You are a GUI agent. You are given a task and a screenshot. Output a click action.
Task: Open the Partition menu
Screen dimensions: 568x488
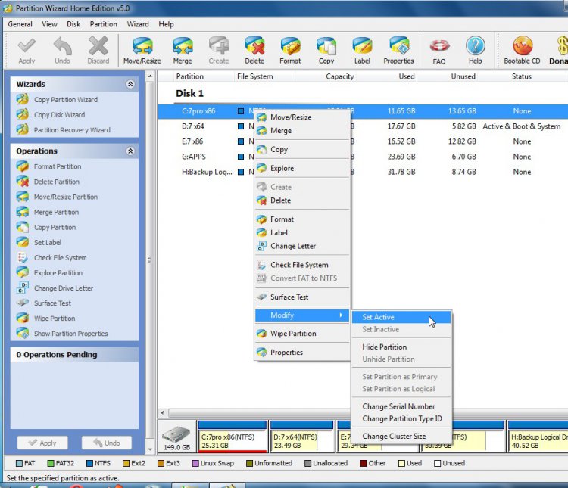103,24
